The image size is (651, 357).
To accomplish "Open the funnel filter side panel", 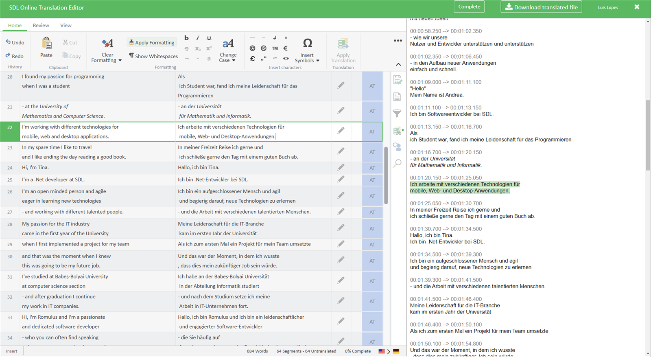I will [397, 114].
